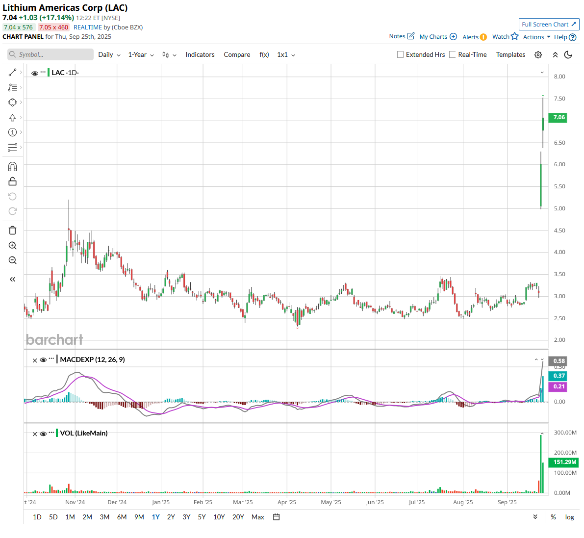Redo the last drawing action
This screenshot has height=538, width=584.
[x=12, y=211]
